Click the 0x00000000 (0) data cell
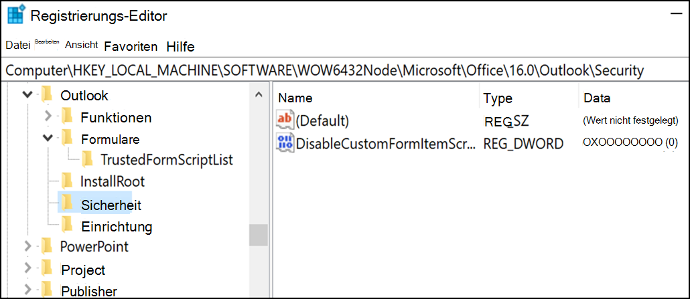The image size is (690, 299). (x=630, y=143)
